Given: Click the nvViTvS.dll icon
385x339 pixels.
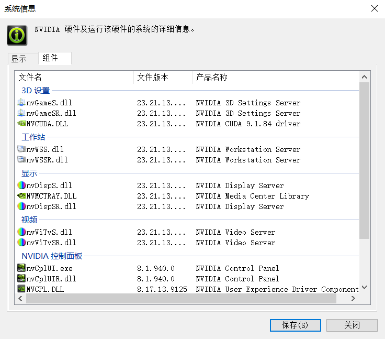Looking at the screenshot, I should [21, 232].
